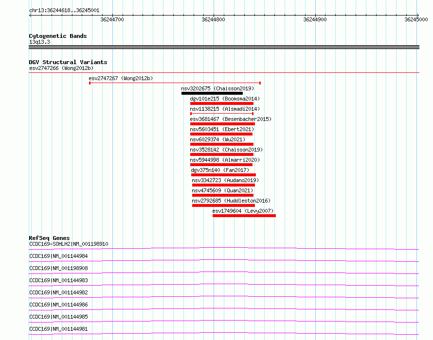Click the gray 13q13.3 cytogenetic band bar
The width and height of the screenshot is (433, 340).
tap(224, 47)
